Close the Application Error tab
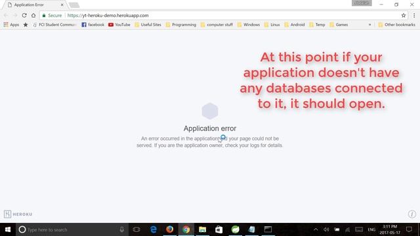The height and width of the screenshot is (236, 420). [62, 5]
